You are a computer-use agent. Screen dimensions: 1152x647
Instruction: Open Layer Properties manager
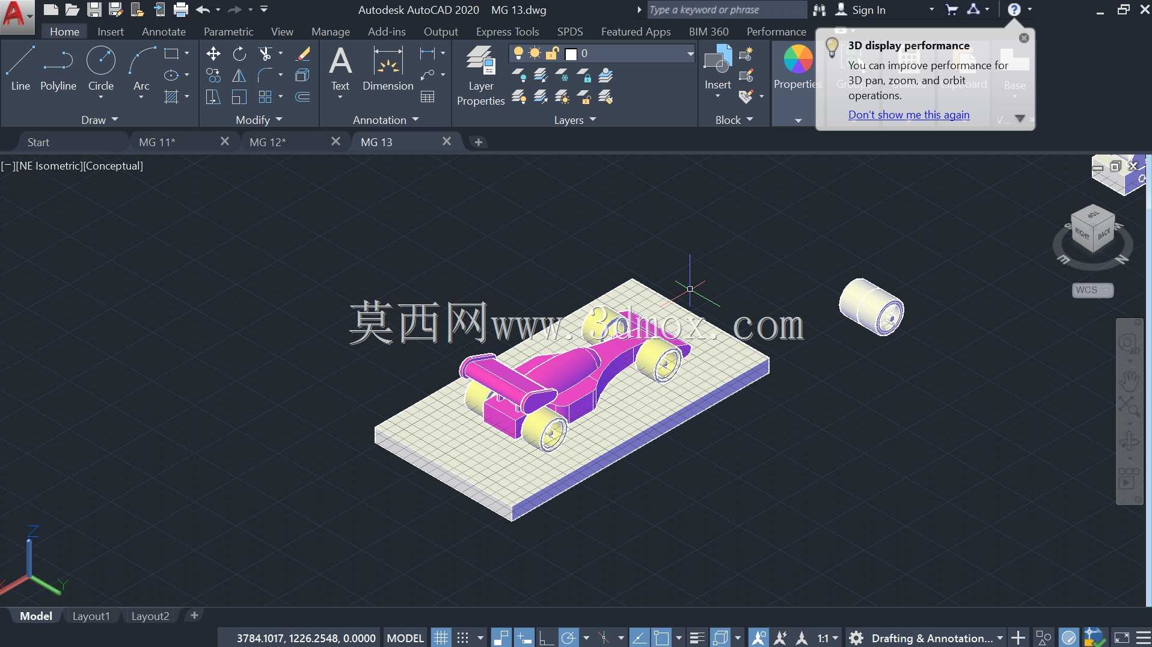click(481, 76)
